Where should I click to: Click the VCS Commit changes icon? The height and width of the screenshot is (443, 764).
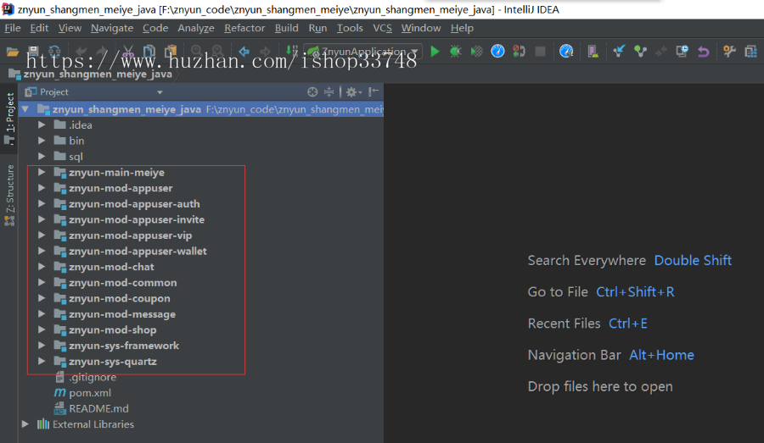(640, 51)
